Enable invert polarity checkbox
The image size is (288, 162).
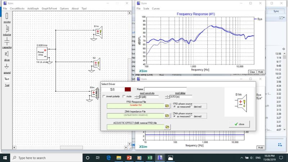coord(104,96)
